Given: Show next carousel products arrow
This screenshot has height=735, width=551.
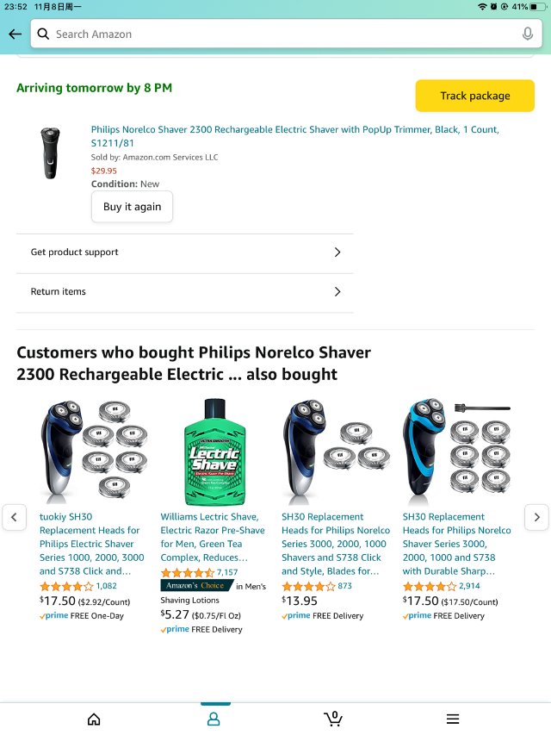Looking at the screenshot, I should pos(536,517).
